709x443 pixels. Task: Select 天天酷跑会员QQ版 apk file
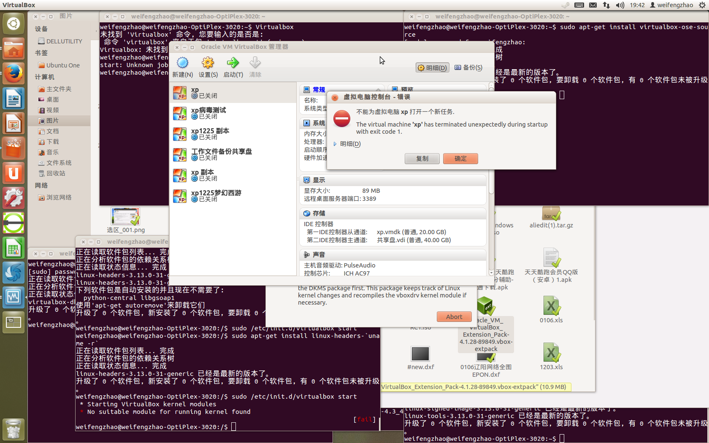click(x=551, y=265)
